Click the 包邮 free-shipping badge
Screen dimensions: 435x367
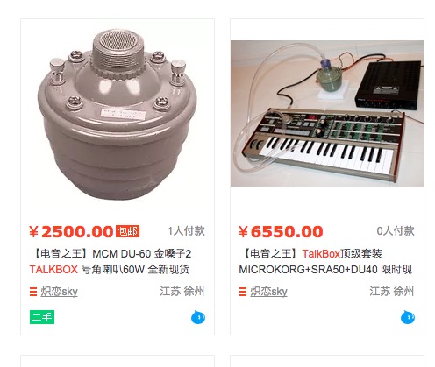128,231
